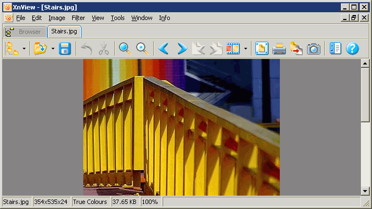Click the 37.65 KB file size text
Viewport: 372px width, 209px height.
[x=124, y=202]
